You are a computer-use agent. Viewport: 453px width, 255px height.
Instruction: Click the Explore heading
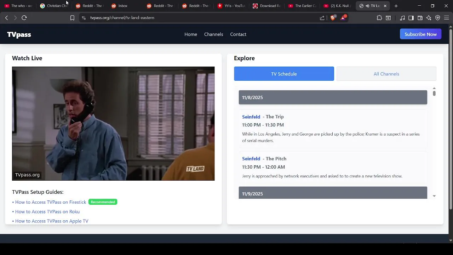[244, 58]
